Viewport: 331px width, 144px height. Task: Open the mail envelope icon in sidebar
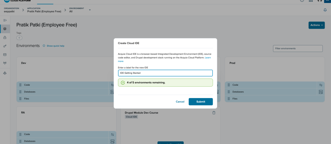pos(5,55)
